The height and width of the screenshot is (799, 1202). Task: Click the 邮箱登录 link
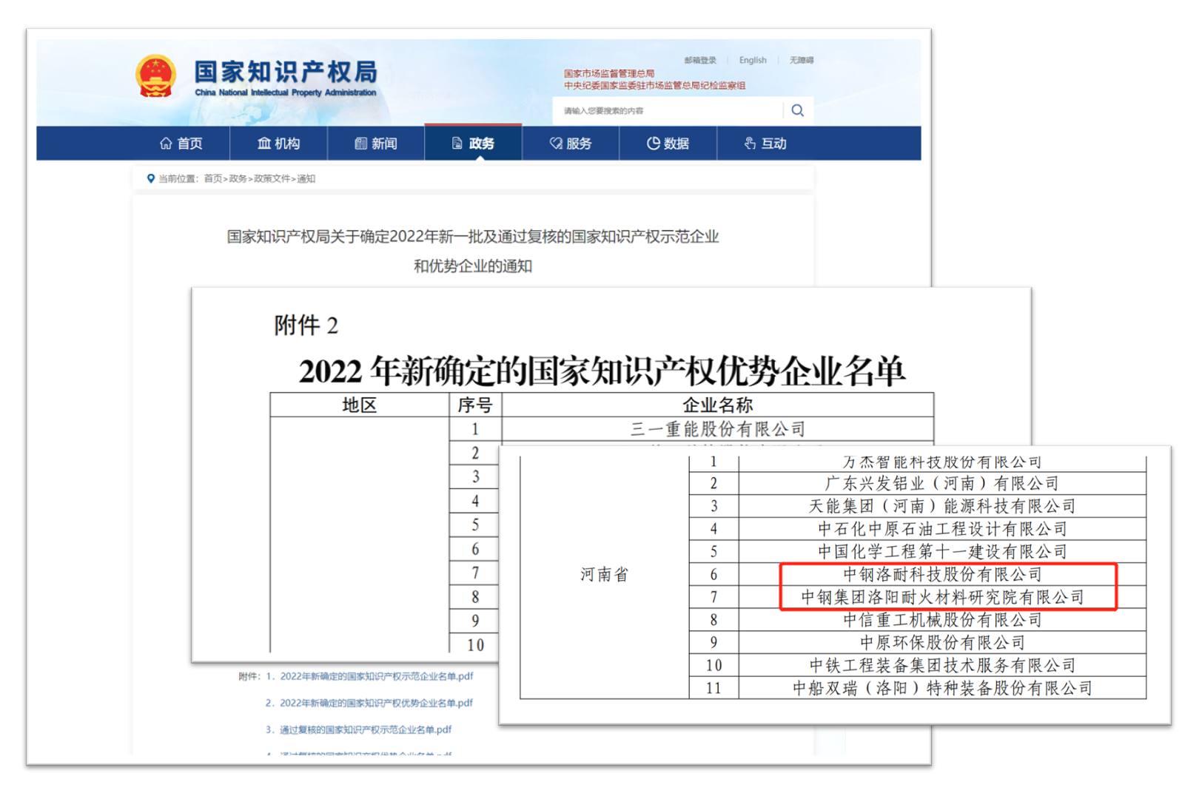pyautogui.click(x=700, y=60)
